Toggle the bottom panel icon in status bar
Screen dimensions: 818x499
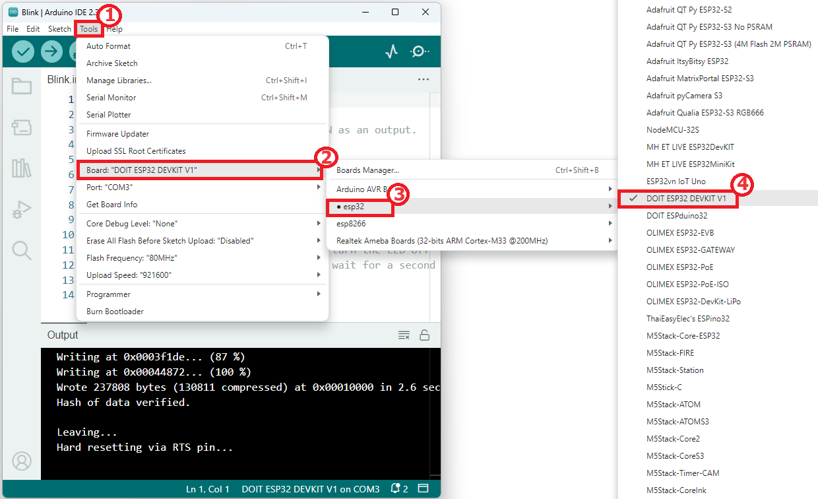424,489
